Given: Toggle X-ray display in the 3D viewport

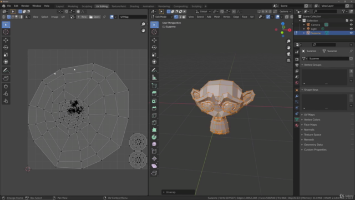Looking at the screenshot, I should pos(287,17).
